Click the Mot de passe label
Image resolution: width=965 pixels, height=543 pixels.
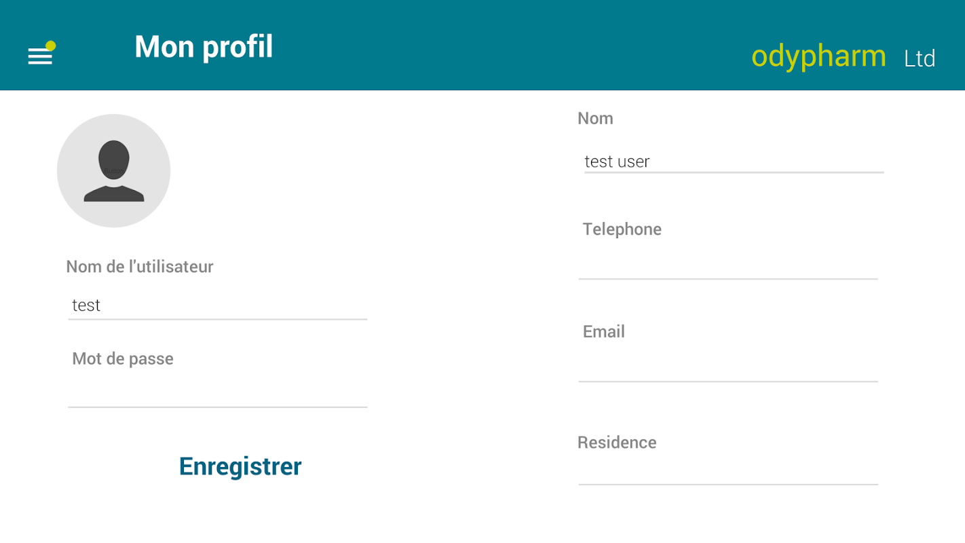(x=123, y=358)
